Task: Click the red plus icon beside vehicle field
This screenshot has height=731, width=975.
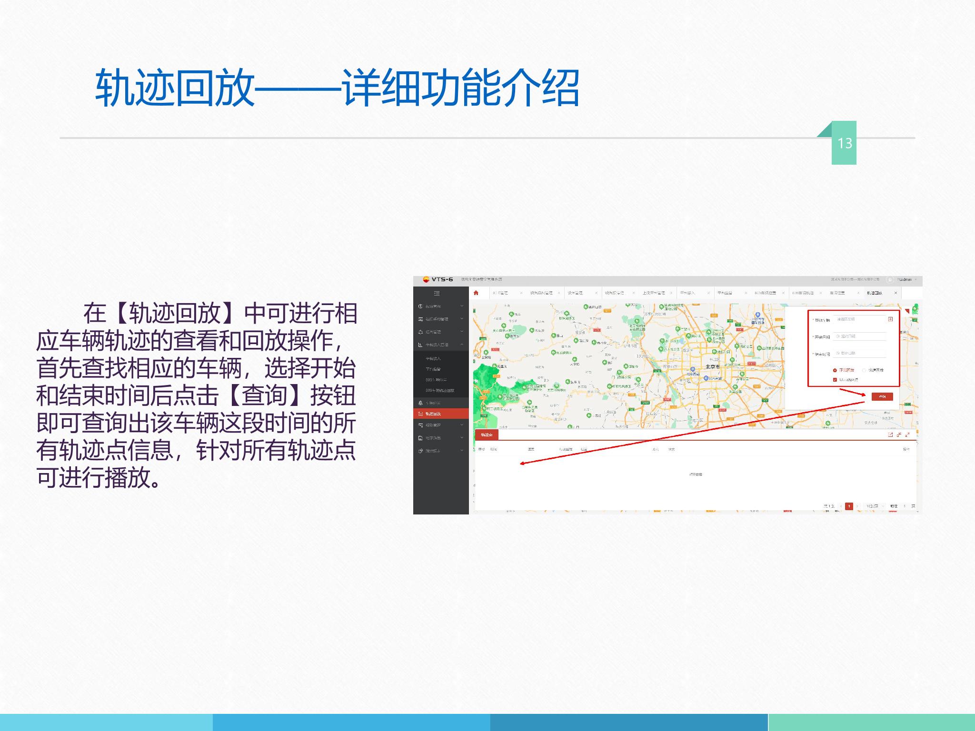Action: tap(890, 319)
